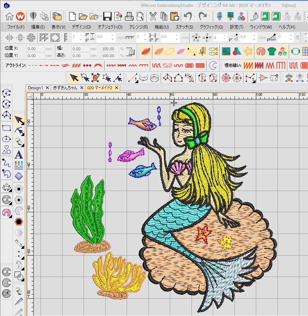Click the Open folder icon

pyautogui.click(x=83, y=16)
